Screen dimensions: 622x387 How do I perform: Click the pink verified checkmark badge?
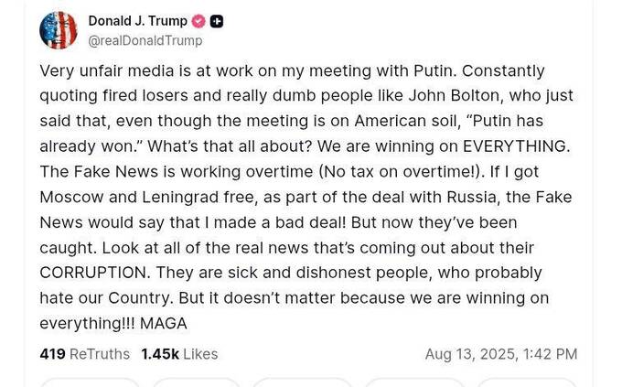(x=198, y=21)
